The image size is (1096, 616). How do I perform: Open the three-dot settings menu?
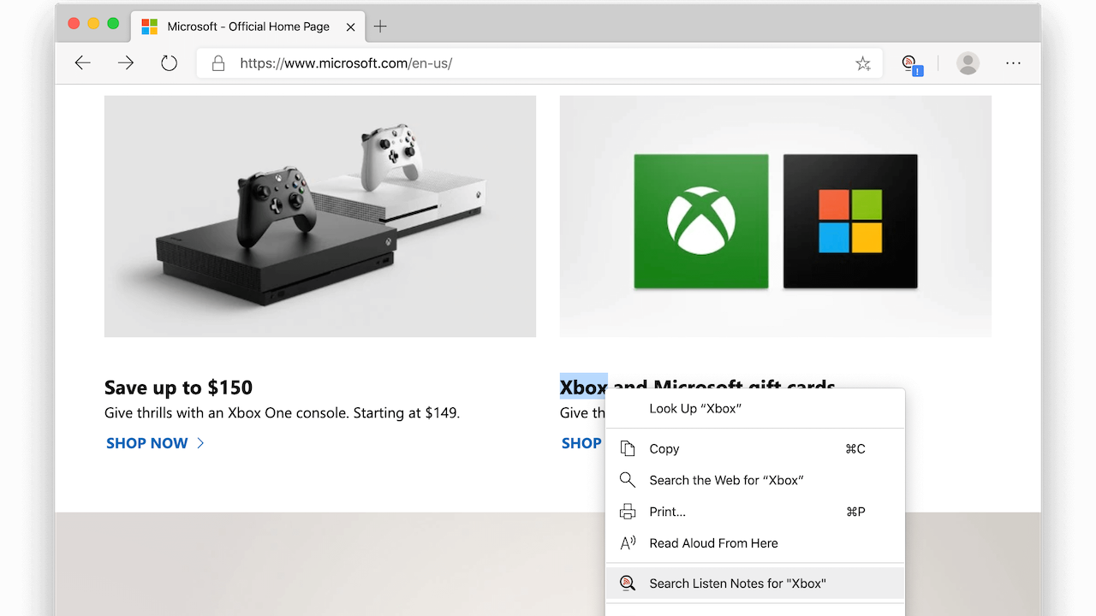click(1014, 63)
